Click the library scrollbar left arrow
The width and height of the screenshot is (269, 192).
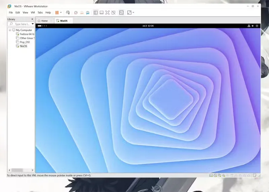9,170
